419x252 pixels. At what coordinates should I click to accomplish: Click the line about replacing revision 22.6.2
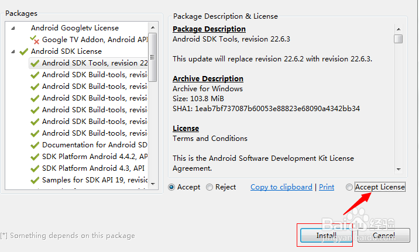[x=272, y=58]
